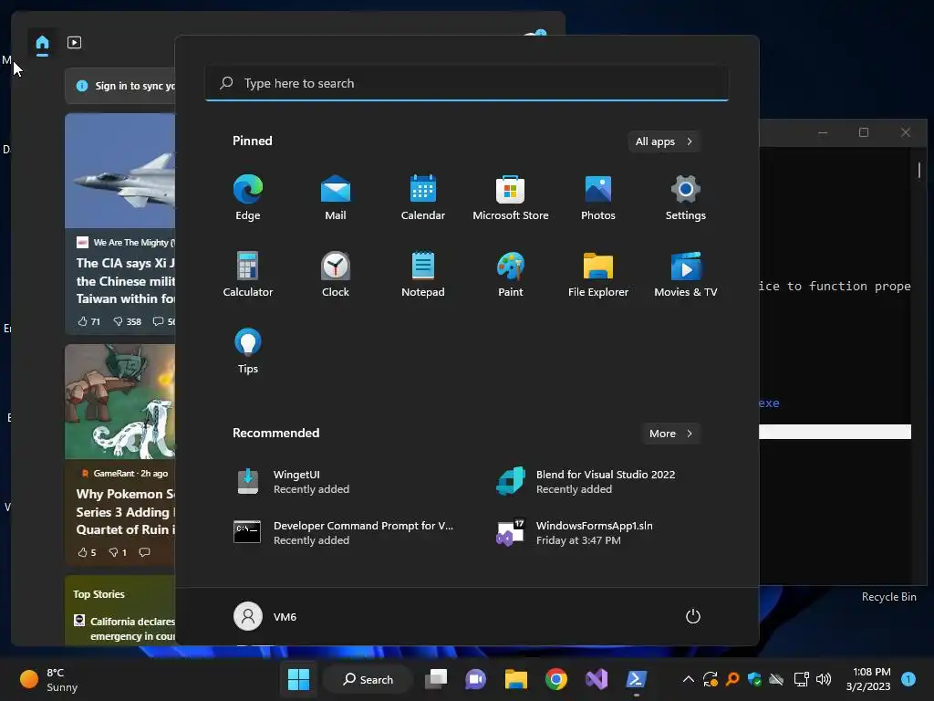Open VM6 user account menu
The width and height of the screenshot is (934, 701).
265,616
